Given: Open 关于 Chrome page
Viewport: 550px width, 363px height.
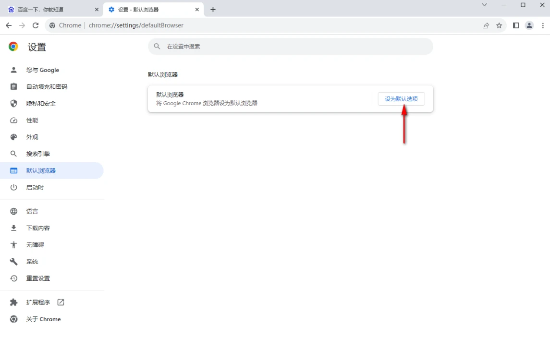Looking at the screenshot, I should (x=51, y=319).
